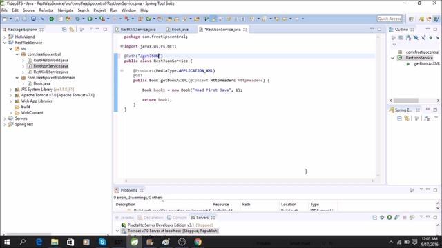Switch to the Declaration tab
This screenshot has height=248, width=442.
[x=151, y=218]
